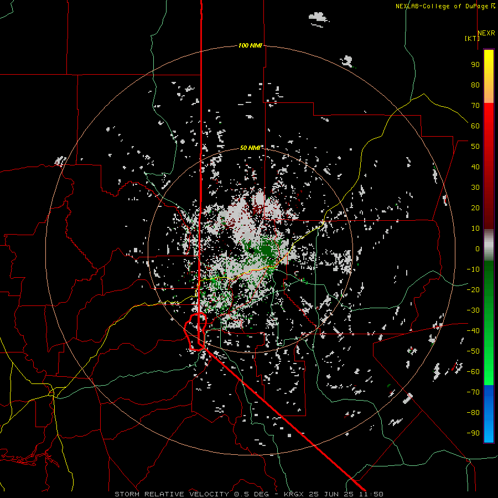Click the positive 20 velocity scale label
498x498 pixels.
pyautogui.click(x=475, y=208)
